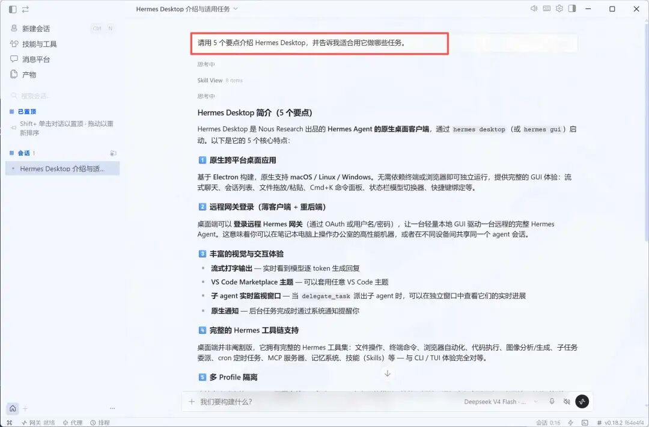
Task: Toggle the right side panel icon
Action: click(572, 8)
